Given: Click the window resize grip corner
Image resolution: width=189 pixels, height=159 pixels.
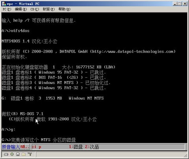Looking at the screenshot, I should (185, 155).
